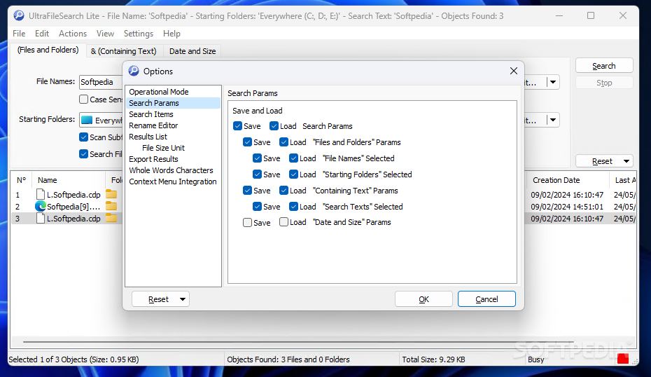
Task: Toggle the Scan Subfolders checkbox
Action: [x=83, y=137]
